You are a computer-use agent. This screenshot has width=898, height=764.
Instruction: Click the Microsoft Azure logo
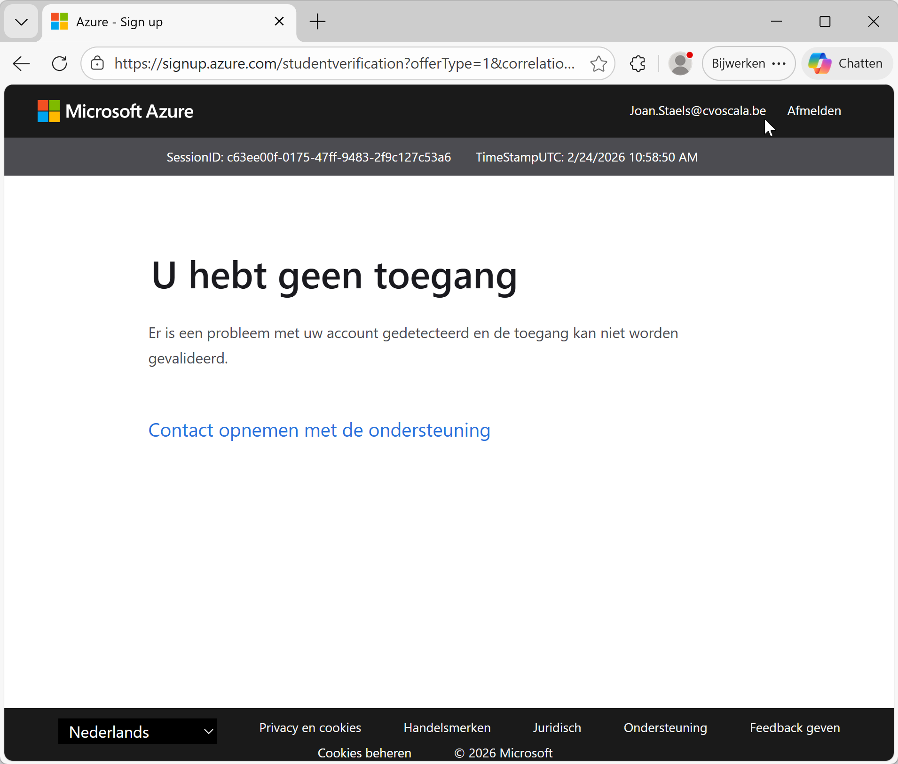click(x=115, y=111)
